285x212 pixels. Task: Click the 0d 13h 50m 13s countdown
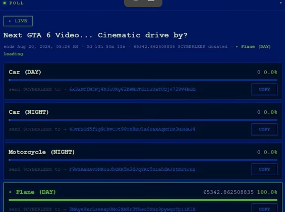coord(106,47)
